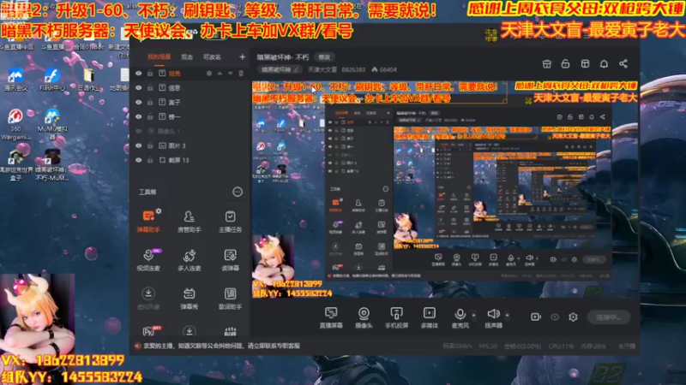This screenshot has width=686, height=385.
Task: Add a new scene with the plus button
Action: pyautogui.click(x=242, y=56)
